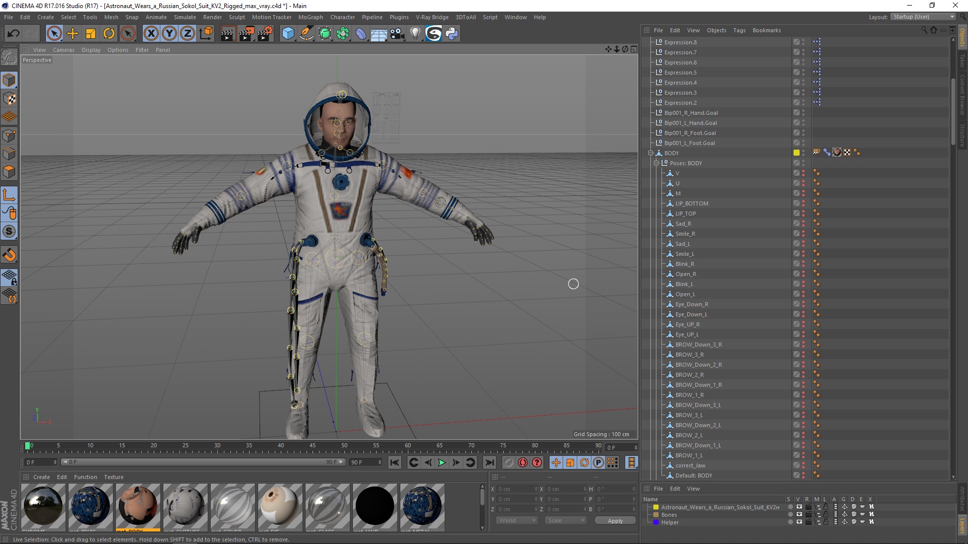Screen dimensions: 968x544
Task: Click Apply button in coordinates panel
Action: (615, 521)
